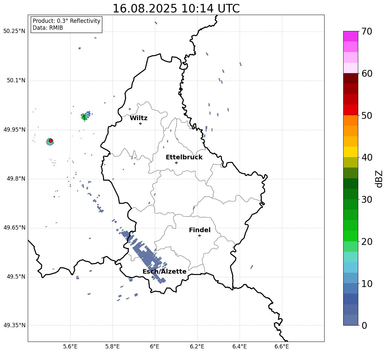
Task: Click the 50.25°N latitude label
Action: [x=14, y=31]
